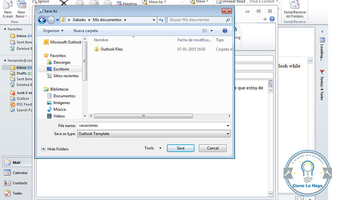Expand the To-Do bar chevron in Outlook
The image size is (339, 200).
pyautogui.click(x=322, y=32)
